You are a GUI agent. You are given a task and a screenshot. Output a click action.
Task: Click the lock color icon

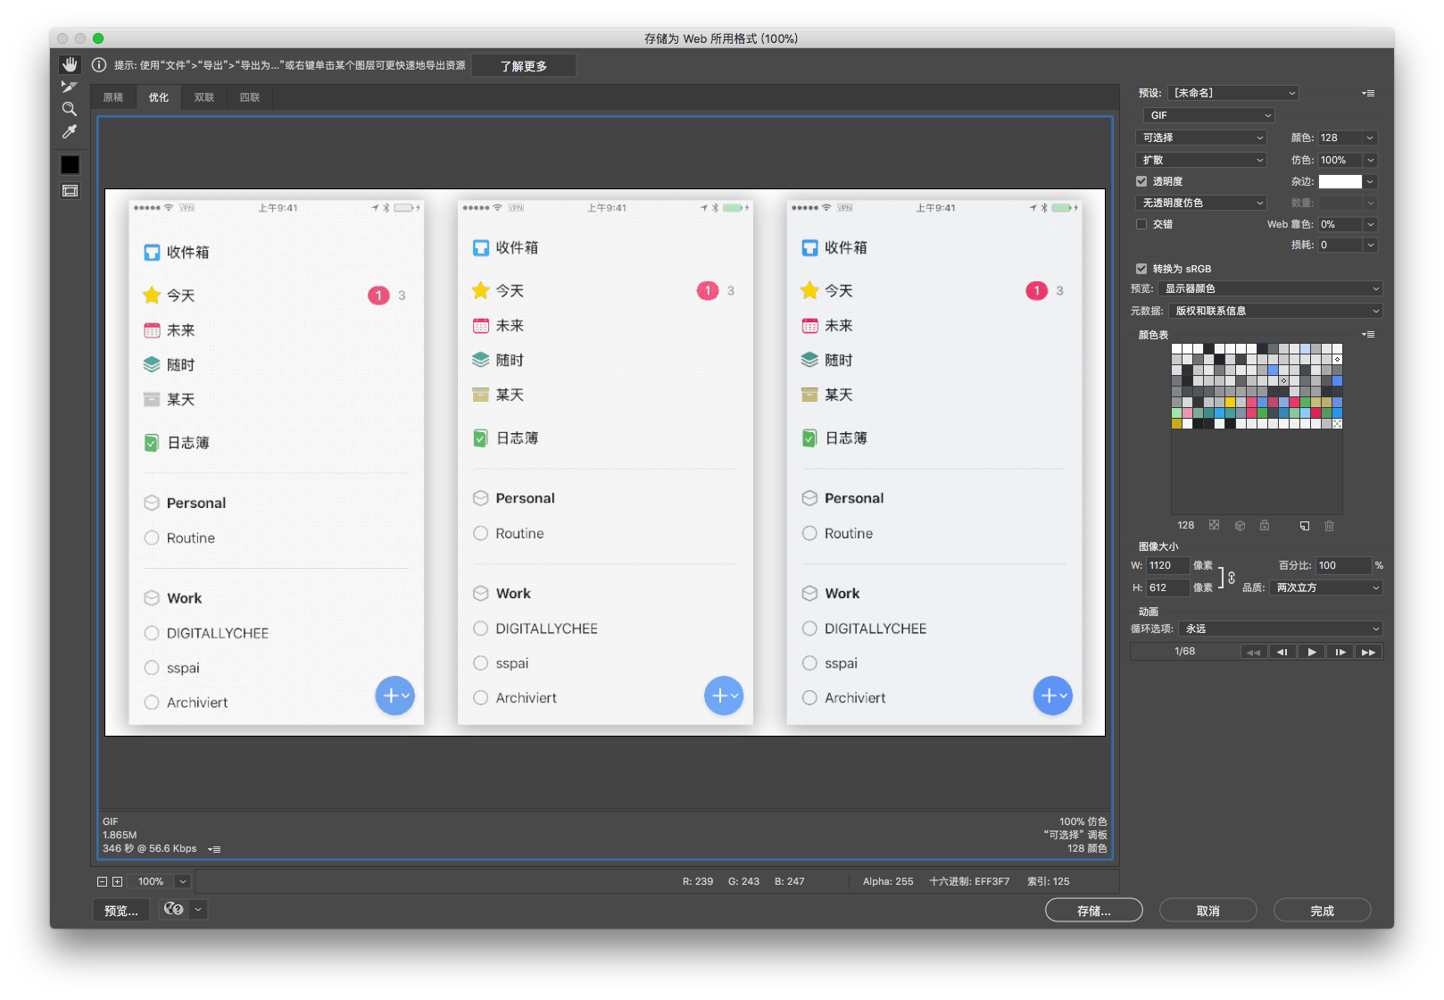point(1265,526)
